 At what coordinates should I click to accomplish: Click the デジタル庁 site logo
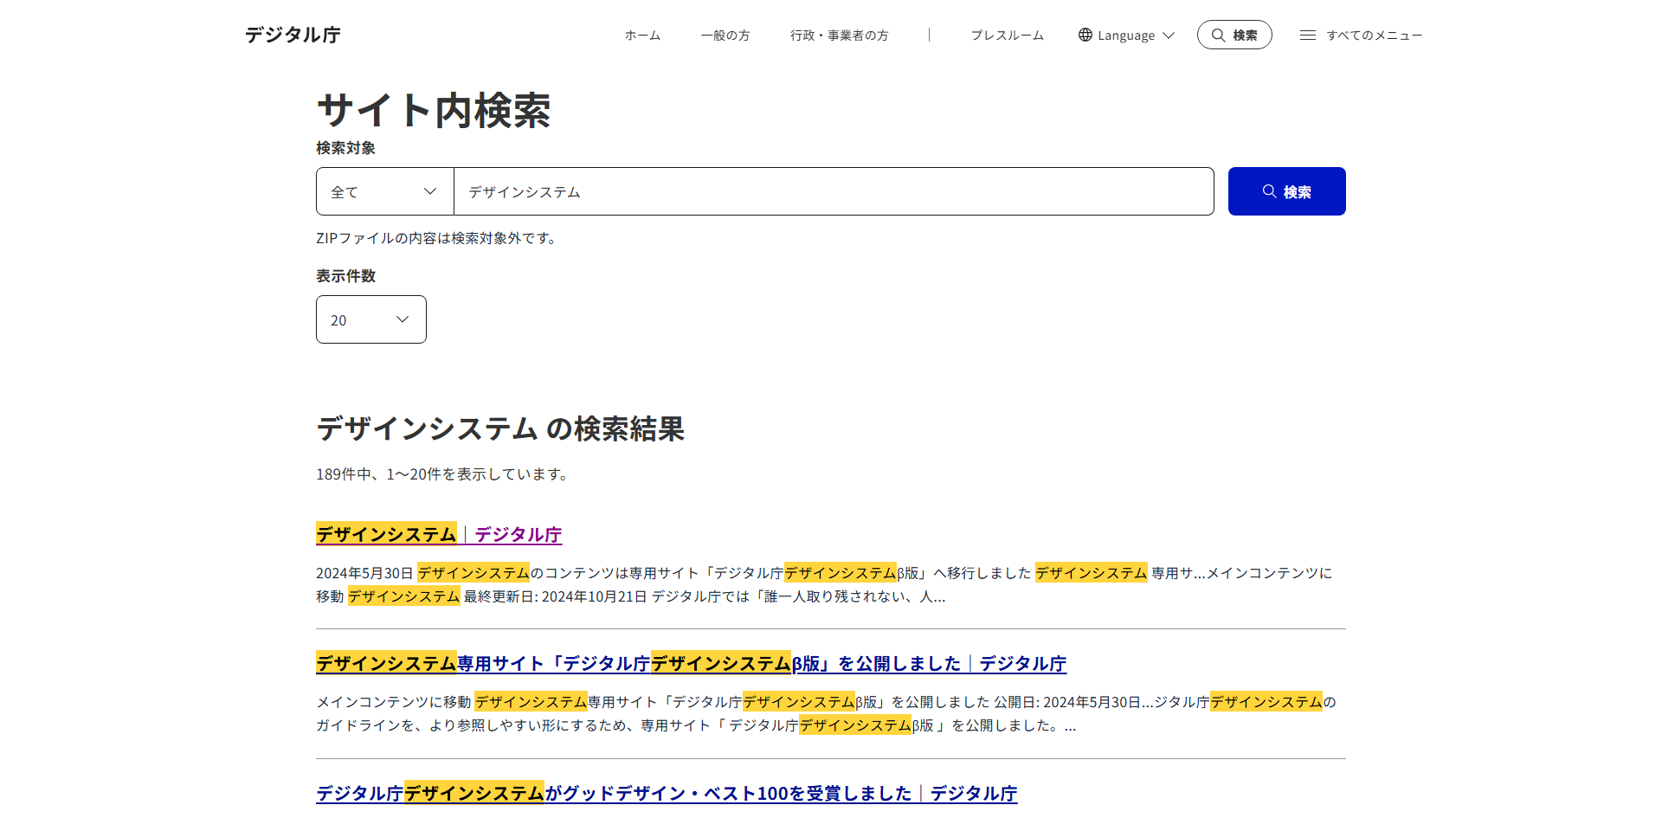point(293,35)
